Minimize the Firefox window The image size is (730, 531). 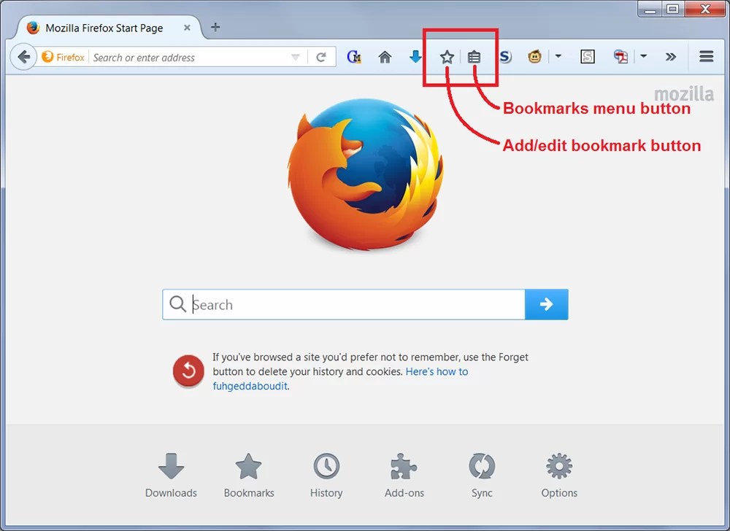(x=650, y=8)
